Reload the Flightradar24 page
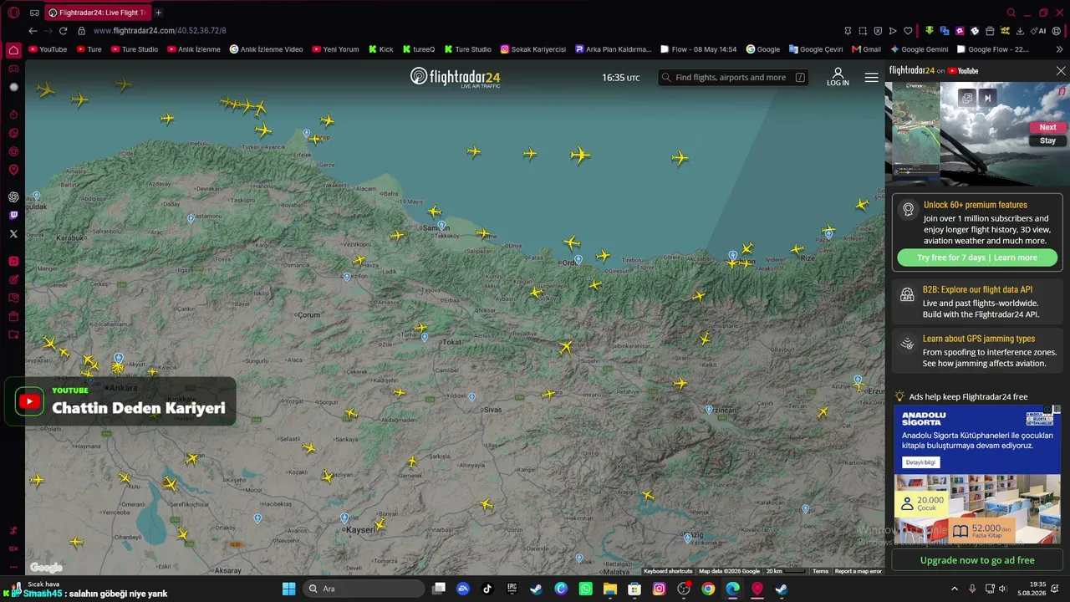Viewport: 1070px width, 602px height. (63, 31)
